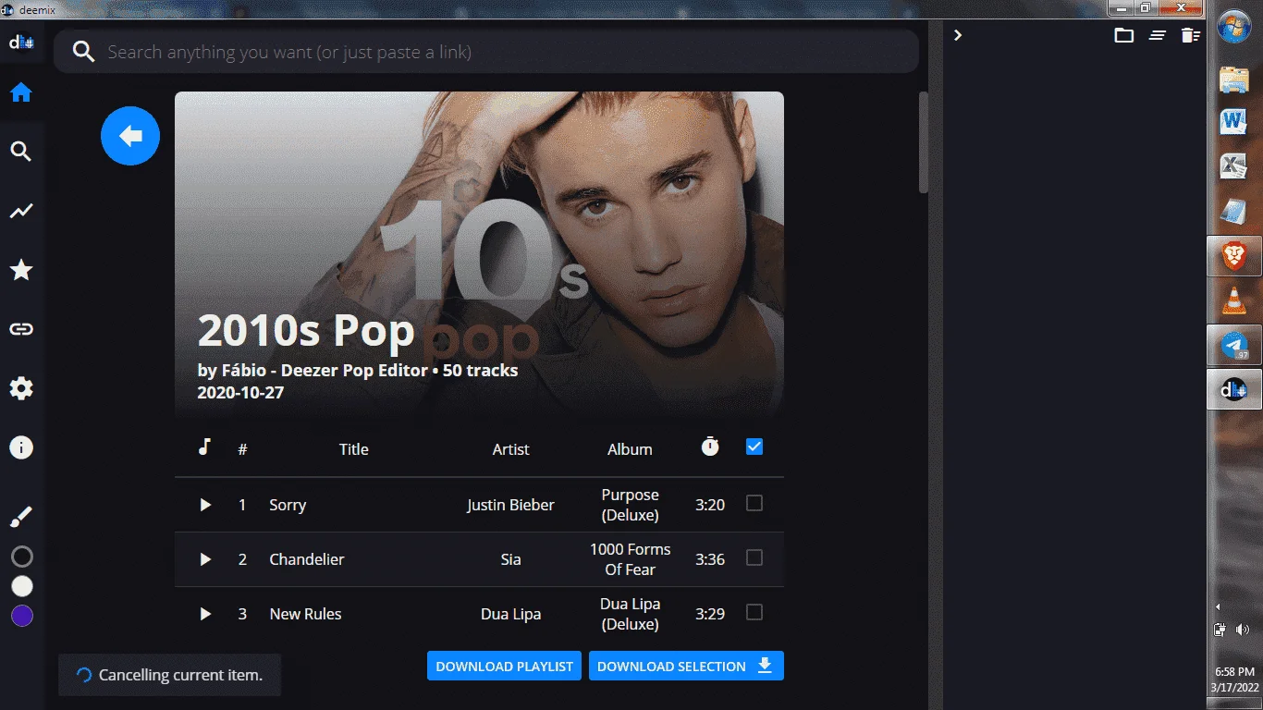Click the 3:29 duration cell
Viewport: 1263px width, 710px height.
710,614
